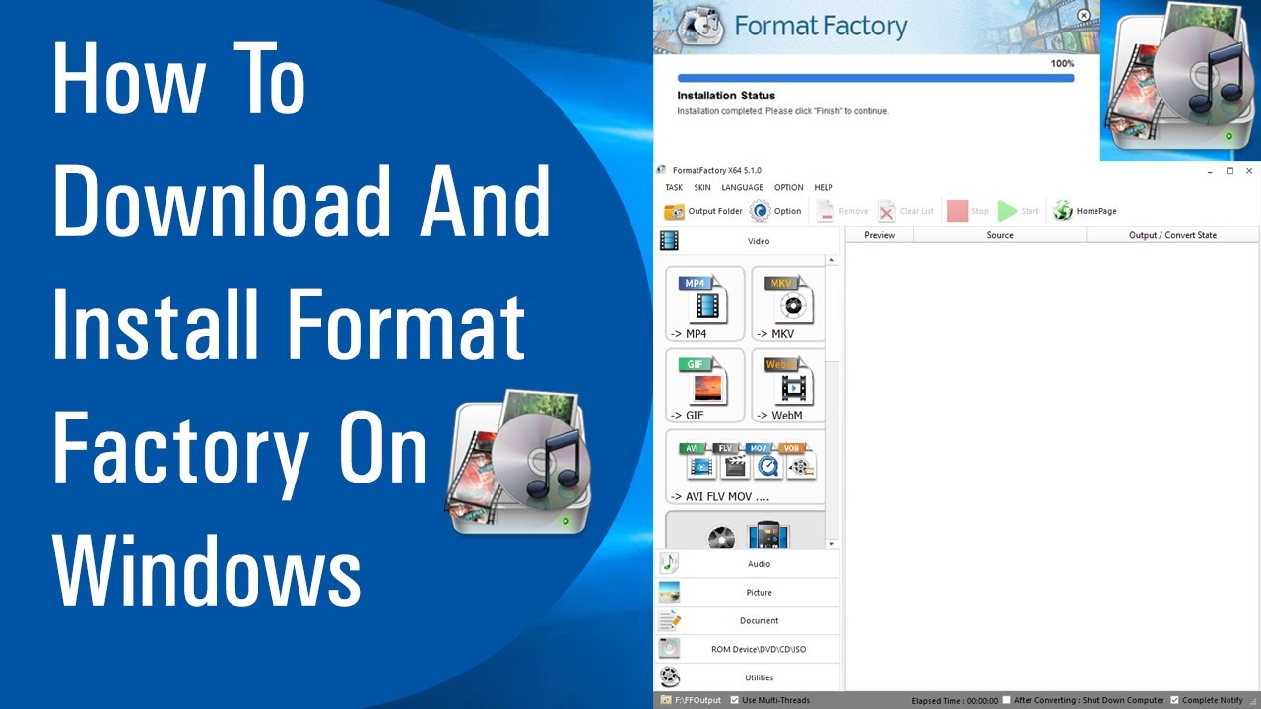Screen dimensions: 1261x709
Task: Expand the Document category
Action: click(748, 621)
